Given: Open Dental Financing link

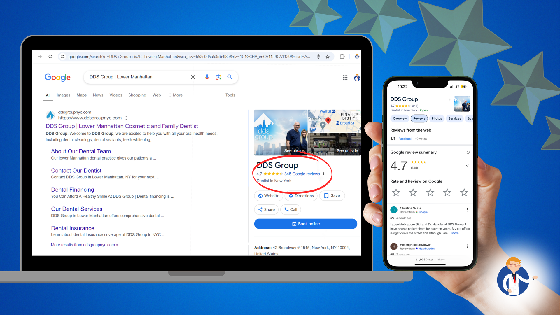Looking at the screenshot, I should click(x=73, y=190).
